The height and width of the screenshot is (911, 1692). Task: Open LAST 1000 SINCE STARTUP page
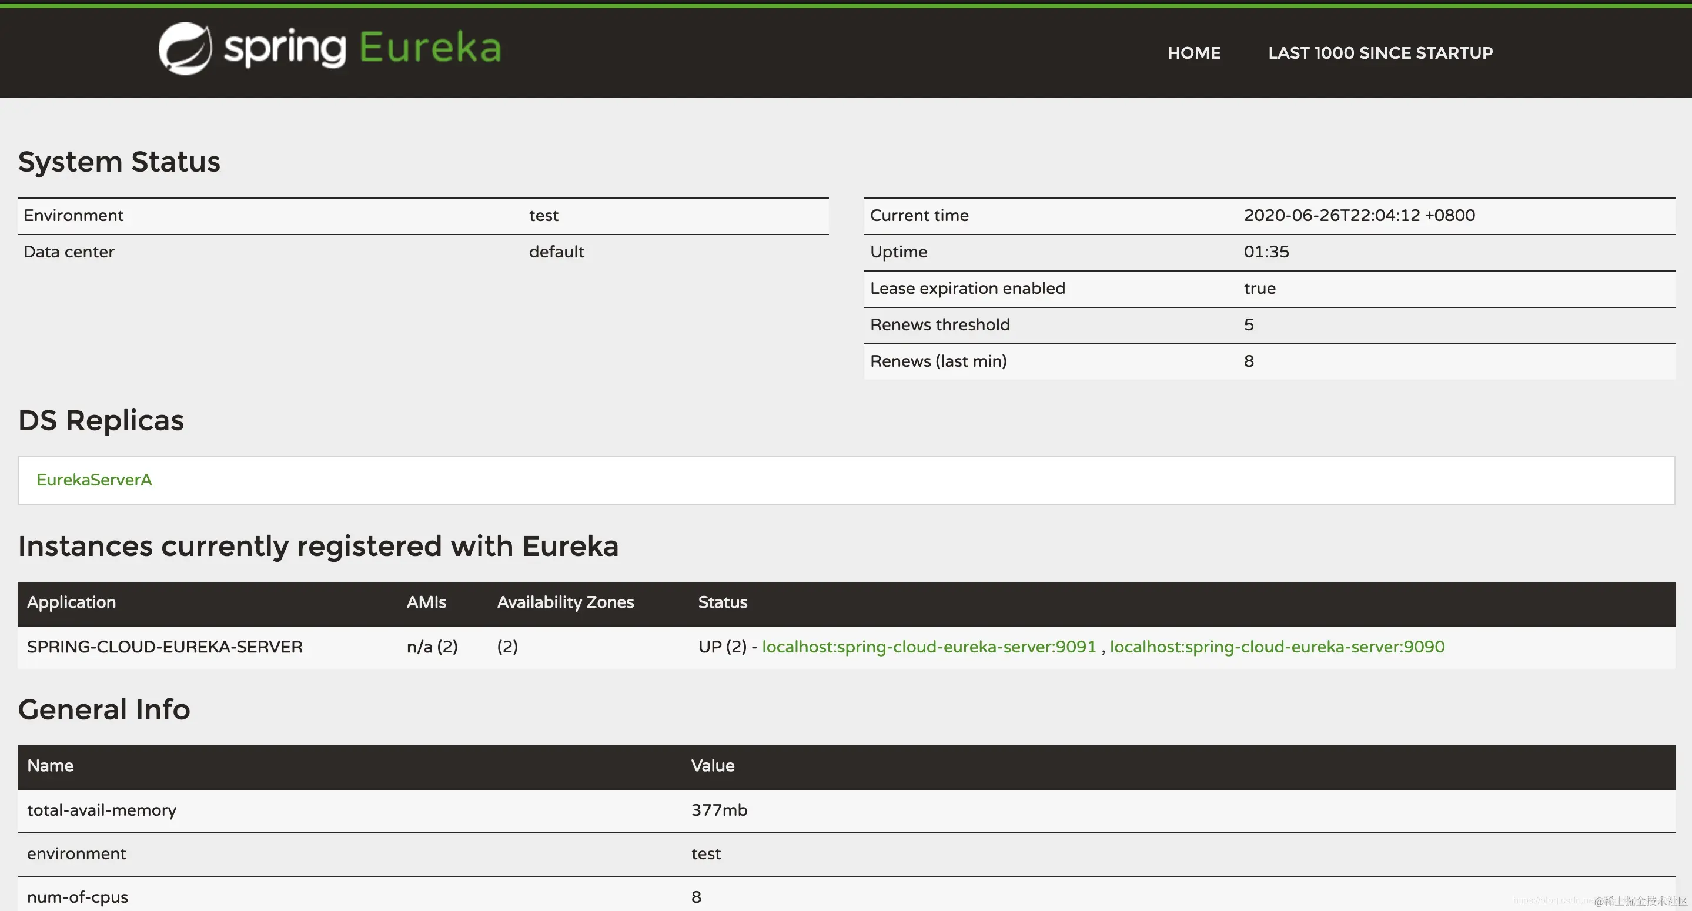pyautogui.click(x=1380, y=53)
